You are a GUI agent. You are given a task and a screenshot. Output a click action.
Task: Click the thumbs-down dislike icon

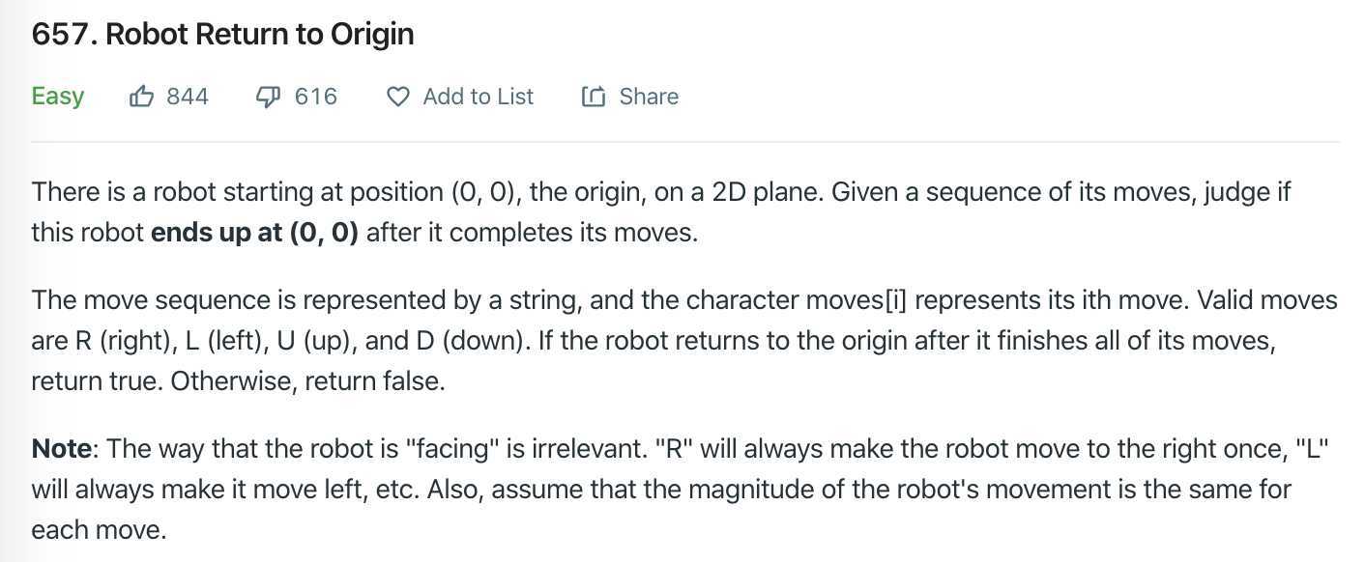pos(268,97)
